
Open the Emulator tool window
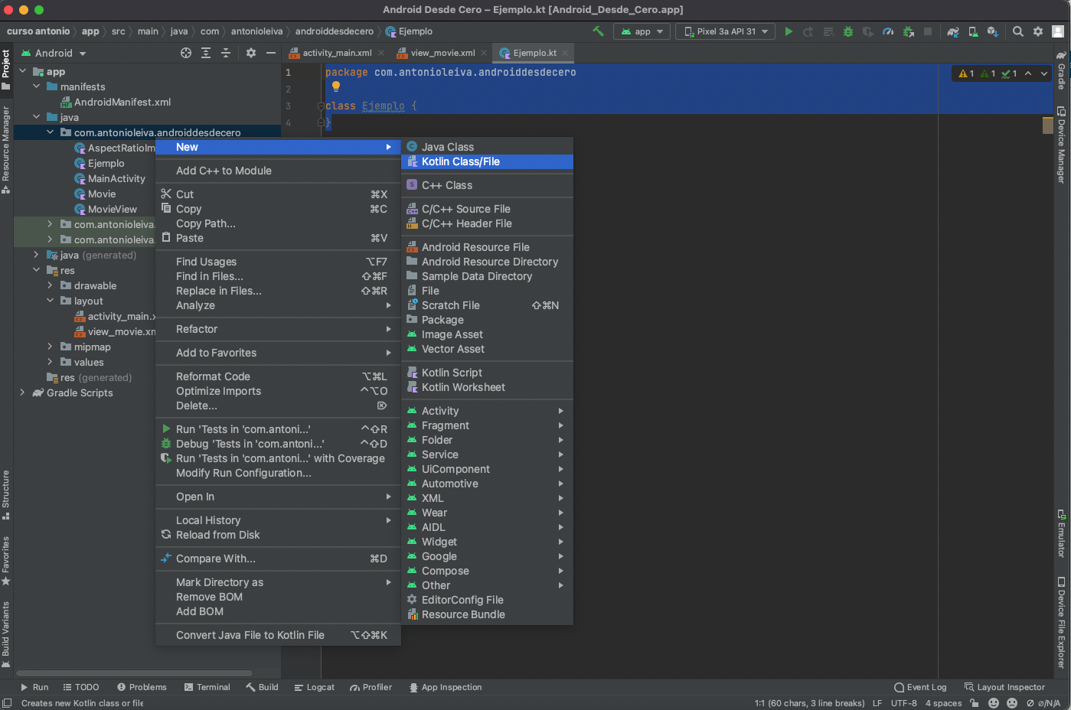click(x=1061, y=533)
